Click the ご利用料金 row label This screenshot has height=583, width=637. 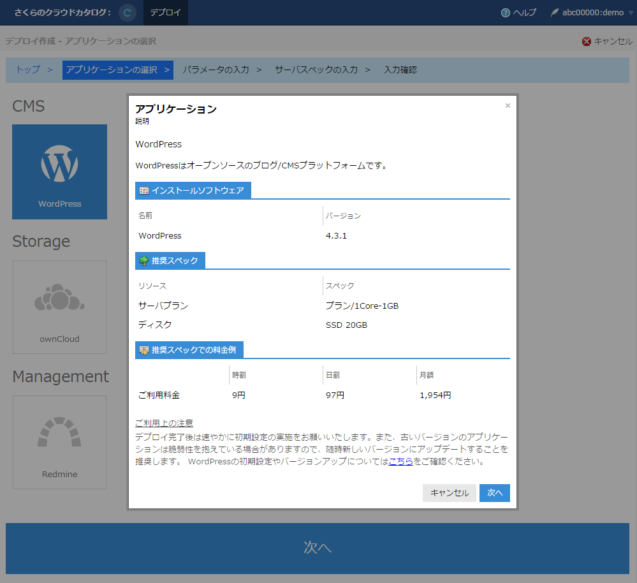tap(159, 395)
